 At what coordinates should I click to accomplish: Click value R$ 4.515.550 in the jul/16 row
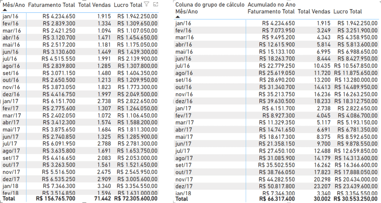click(x=58, y=59)
